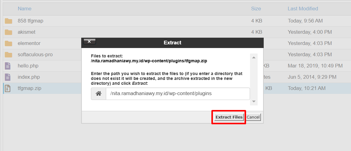Image resolution: width=351 pixels, height=151 pixels.
Task: Sort files by Name column header
Action: point(25,9)
